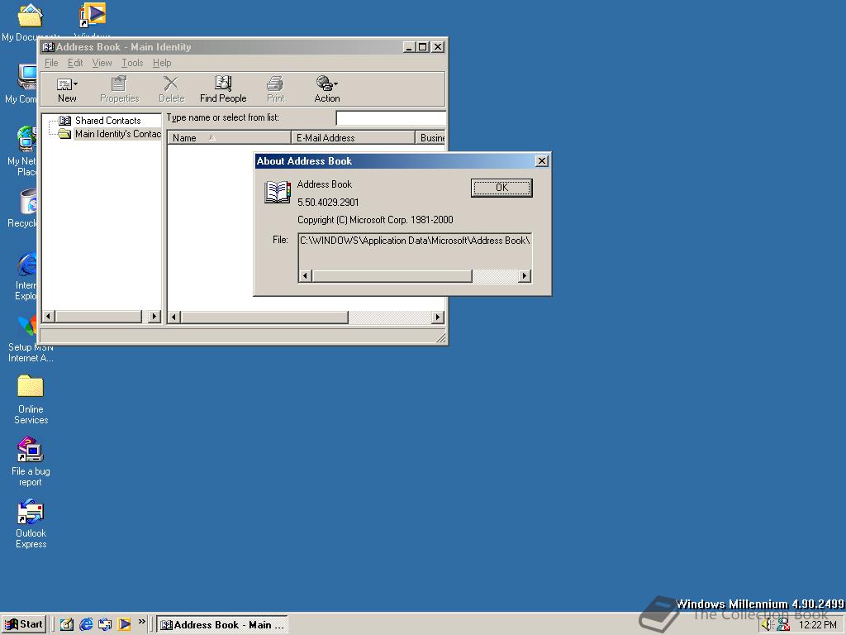Click the Business column header
Screen dimensions: 846x635
point(430,138)
